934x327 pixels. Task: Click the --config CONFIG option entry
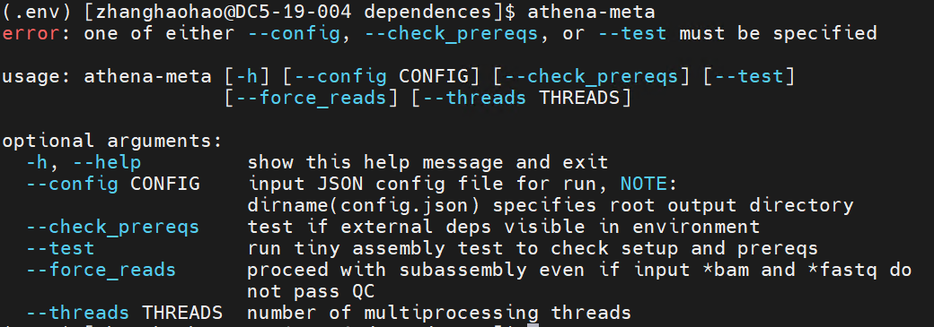(112, 185)
